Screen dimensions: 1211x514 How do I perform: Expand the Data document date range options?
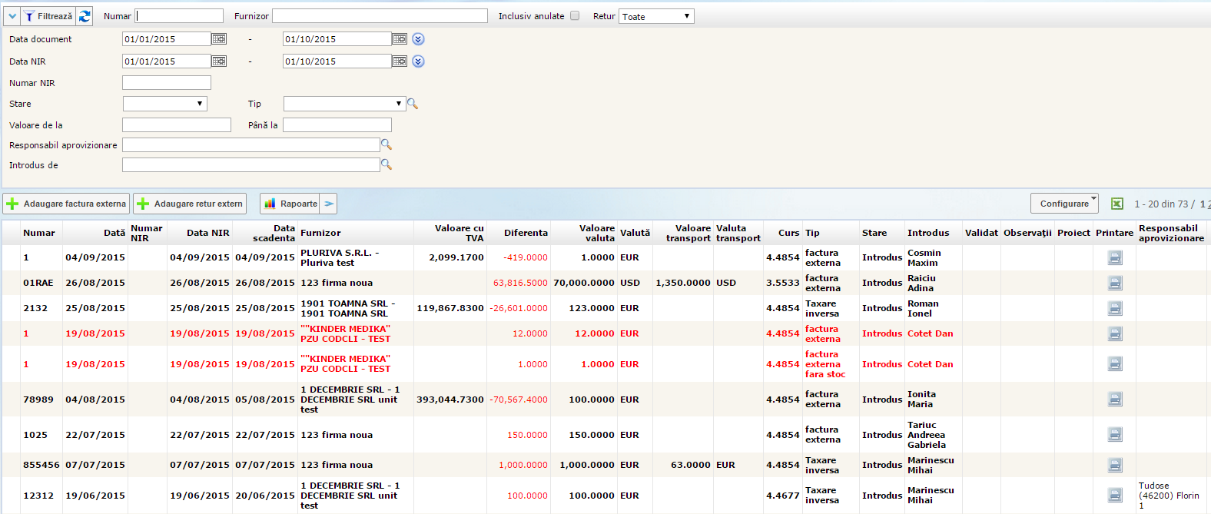pyautogui.click(x=418, y=39)
